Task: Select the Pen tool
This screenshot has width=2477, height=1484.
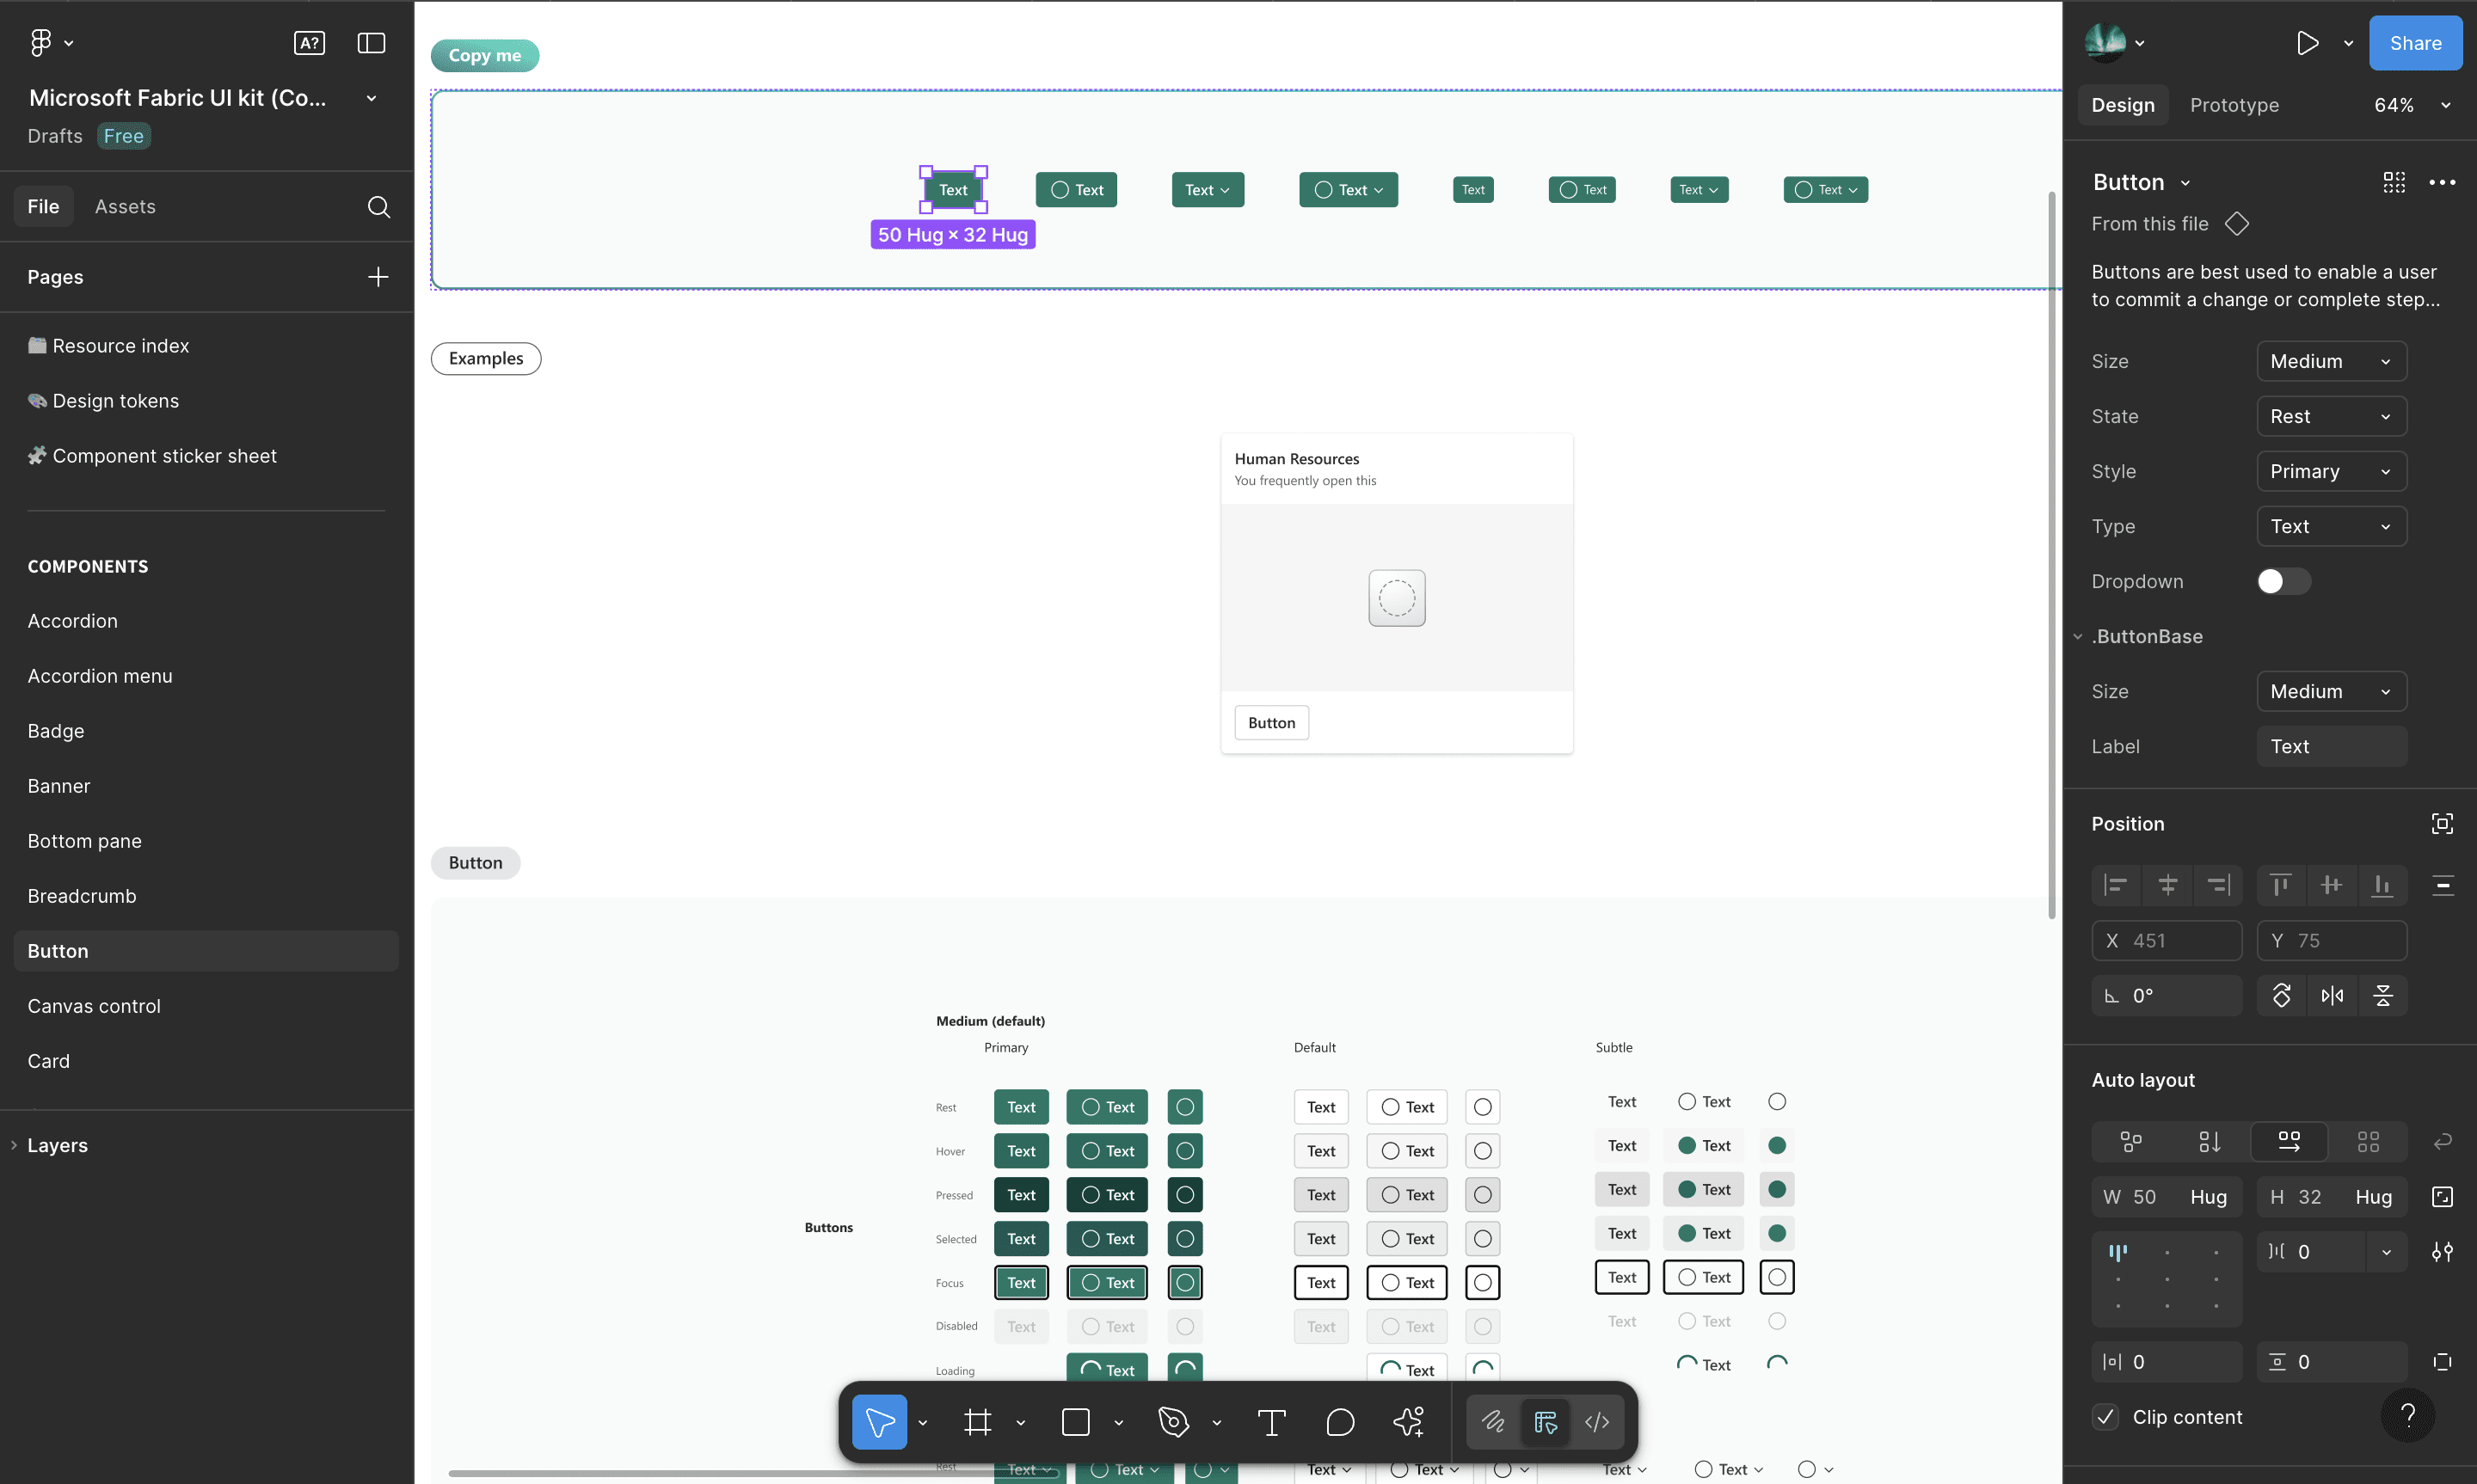Action: point(1173,1421)
